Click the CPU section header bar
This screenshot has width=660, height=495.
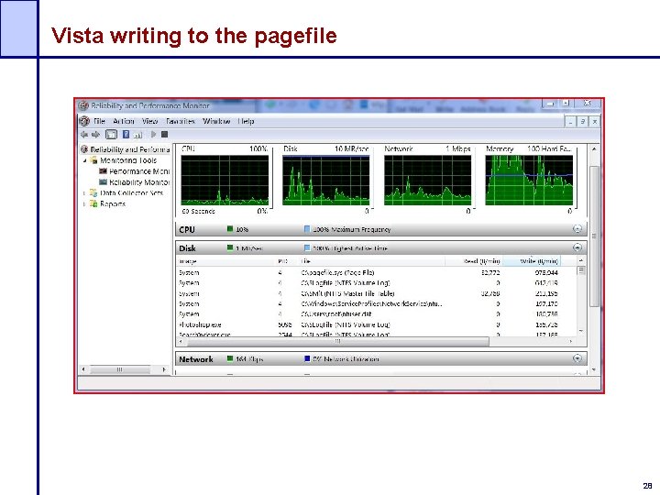click(x=381, y=229)
